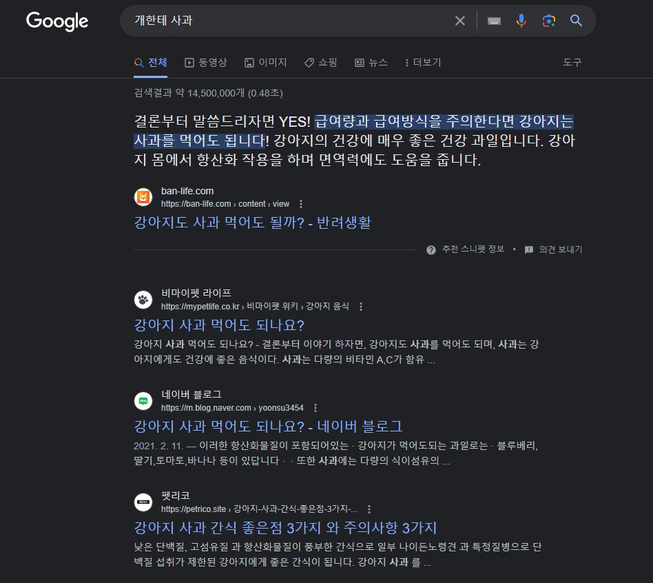Screen dimensions: 653x583
Task: Open more options for m.blog.naver.com result
Action: (x=315, y=407)
